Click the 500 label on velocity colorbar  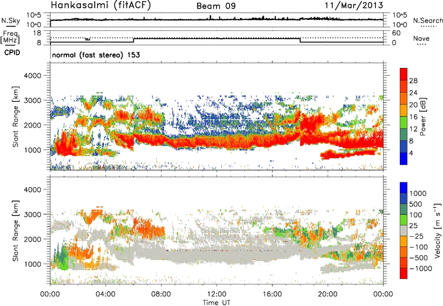[x=416, y=204]
